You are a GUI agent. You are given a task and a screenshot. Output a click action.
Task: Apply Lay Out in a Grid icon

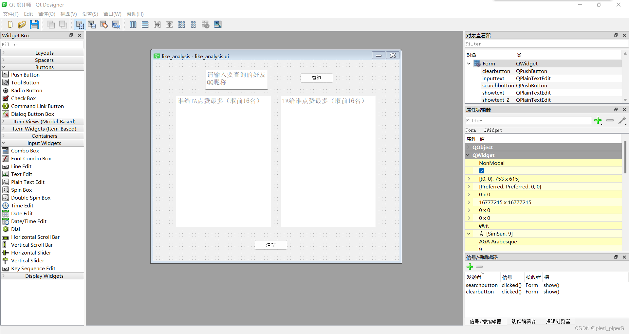(x=181, y=25)
